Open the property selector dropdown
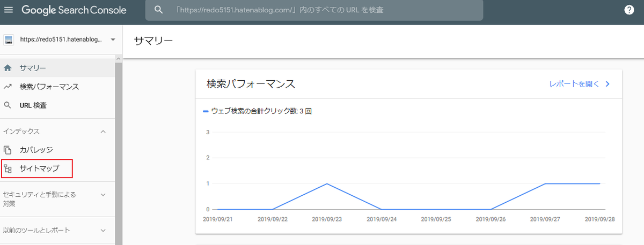Image resolution: width=644 pixels, height=245 pixels. coord(113,40)
